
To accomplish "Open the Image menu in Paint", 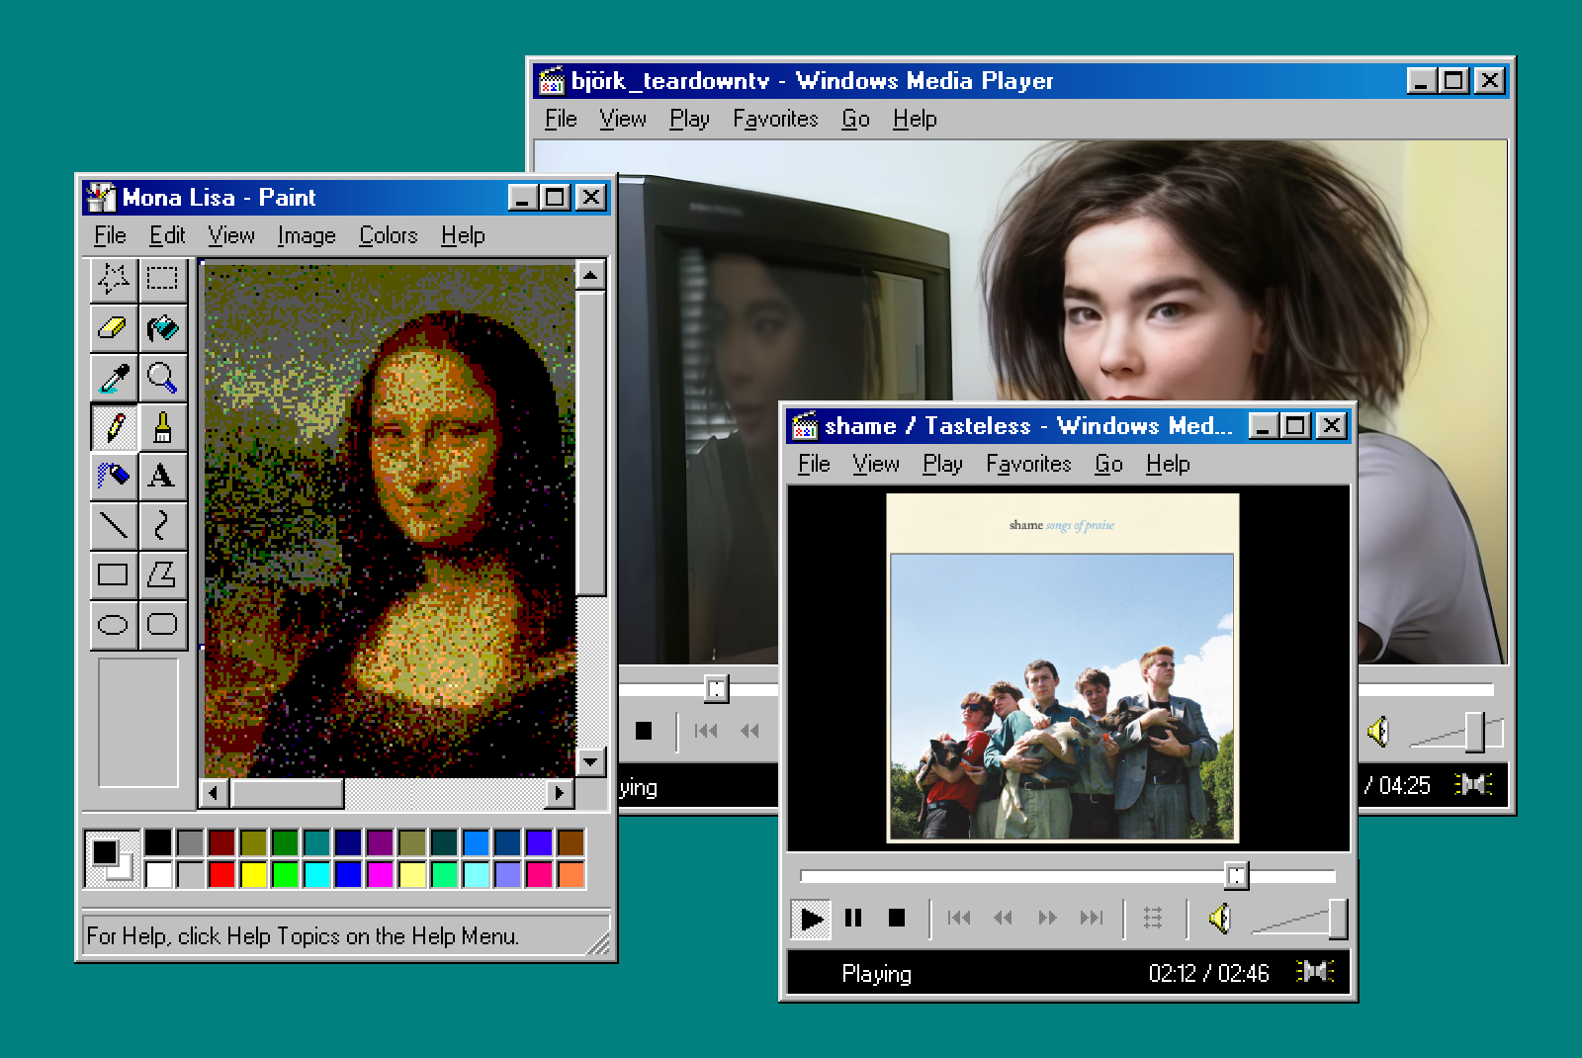I will tap(307, 236).
